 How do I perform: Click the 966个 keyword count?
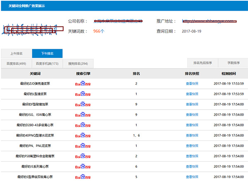(99, 31)
